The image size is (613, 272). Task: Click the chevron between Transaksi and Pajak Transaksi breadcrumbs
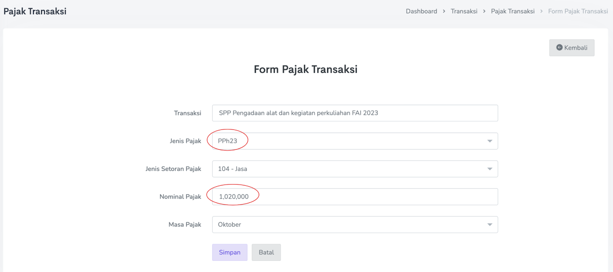click(484, 11)
